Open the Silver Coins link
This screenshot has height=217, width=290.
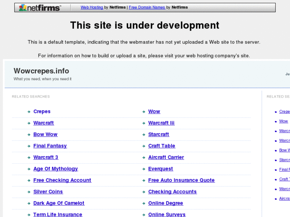[48, 192]
